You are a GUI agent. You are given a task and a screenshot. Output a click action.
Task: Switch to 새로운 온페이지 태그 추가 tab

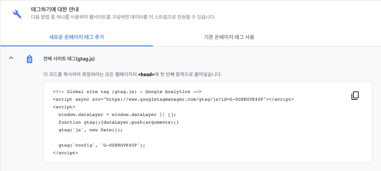pos(76,37)
